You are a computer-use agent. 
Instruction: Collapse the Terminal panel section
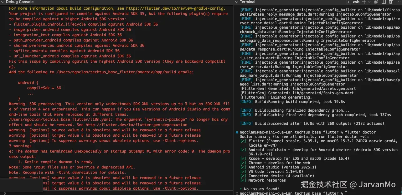[237, 2]
